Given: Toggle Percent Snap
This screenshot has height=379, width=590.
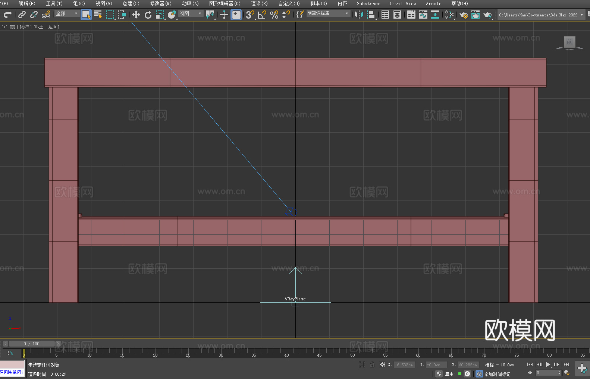Looking at the screenshot, I should click(x=274, y=15).
